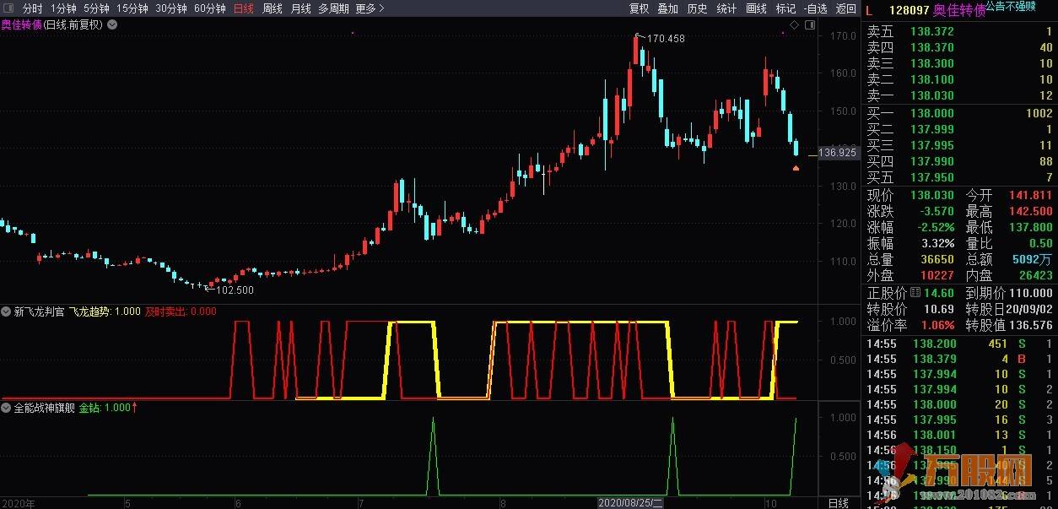Toggle the left sidebar panel icon

point(9,8)
